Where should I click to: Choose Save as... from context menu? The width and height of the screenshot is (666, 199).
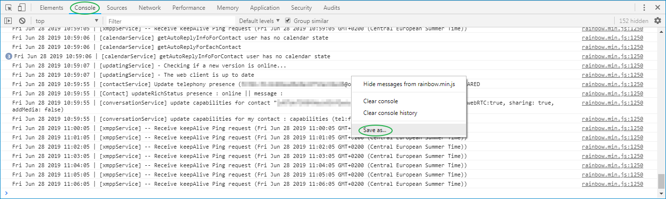(x=375, y=130)
